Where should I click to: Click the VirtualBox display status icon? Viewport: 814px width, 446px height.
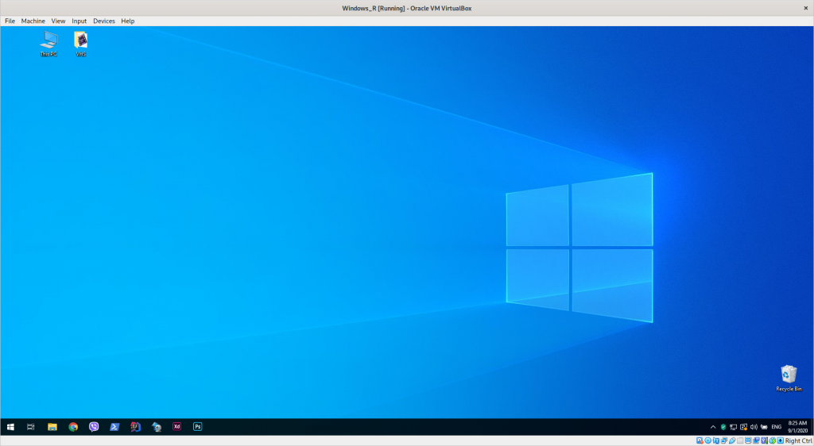click(x=748, y=440)
